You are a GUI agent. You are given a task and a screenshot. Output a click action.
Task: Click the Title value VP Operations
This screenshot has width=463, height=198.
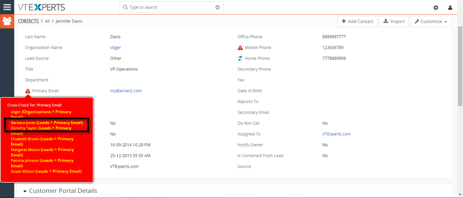click(x=124, y=69)
